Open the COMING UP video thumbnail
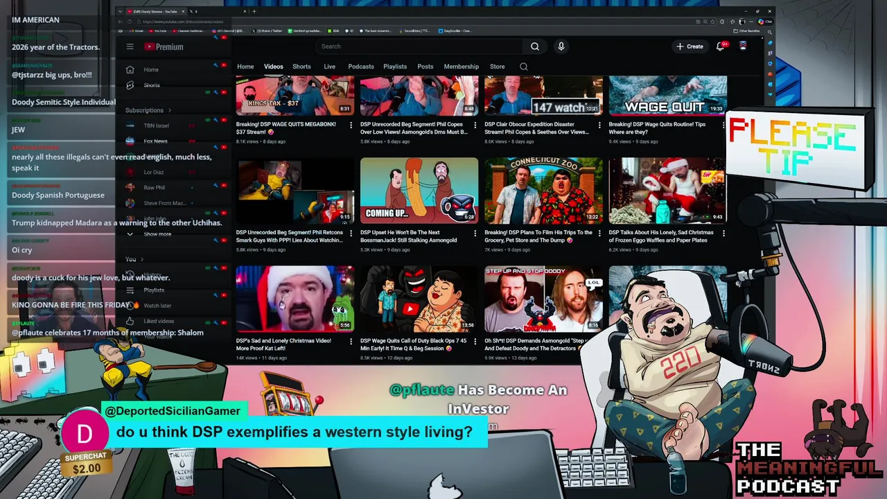 [x=419, y=191]
